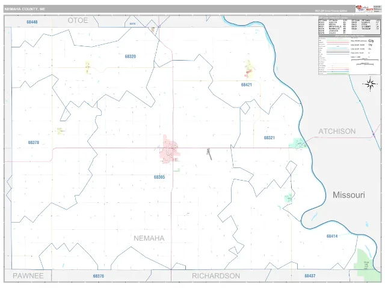This screenshot has height=288, width=385.
Task: Click the ZIP code label 68305
Action: pos(159,177)
